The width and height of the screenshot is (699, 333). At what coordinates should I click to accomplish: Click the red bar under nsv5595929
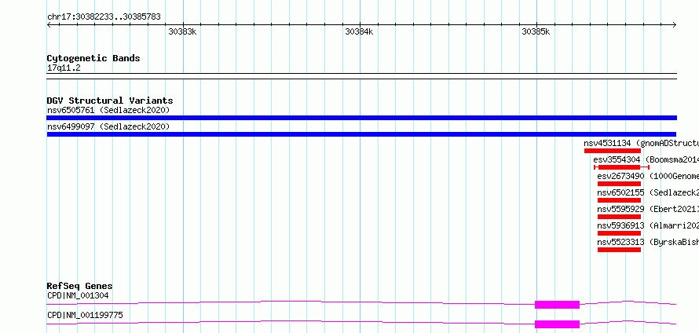point(619,217)
